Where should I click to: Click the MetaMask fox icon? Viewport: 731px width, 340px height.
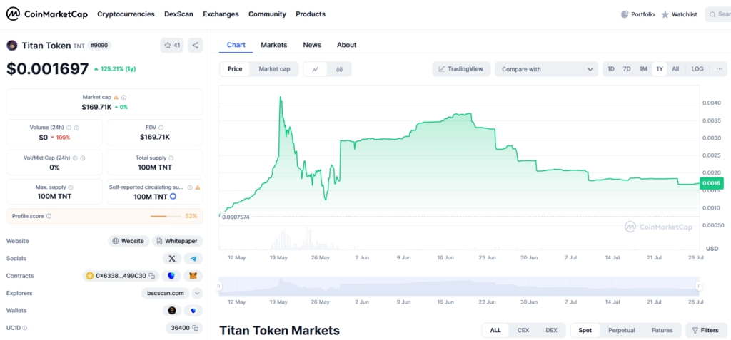coord(193,276)
